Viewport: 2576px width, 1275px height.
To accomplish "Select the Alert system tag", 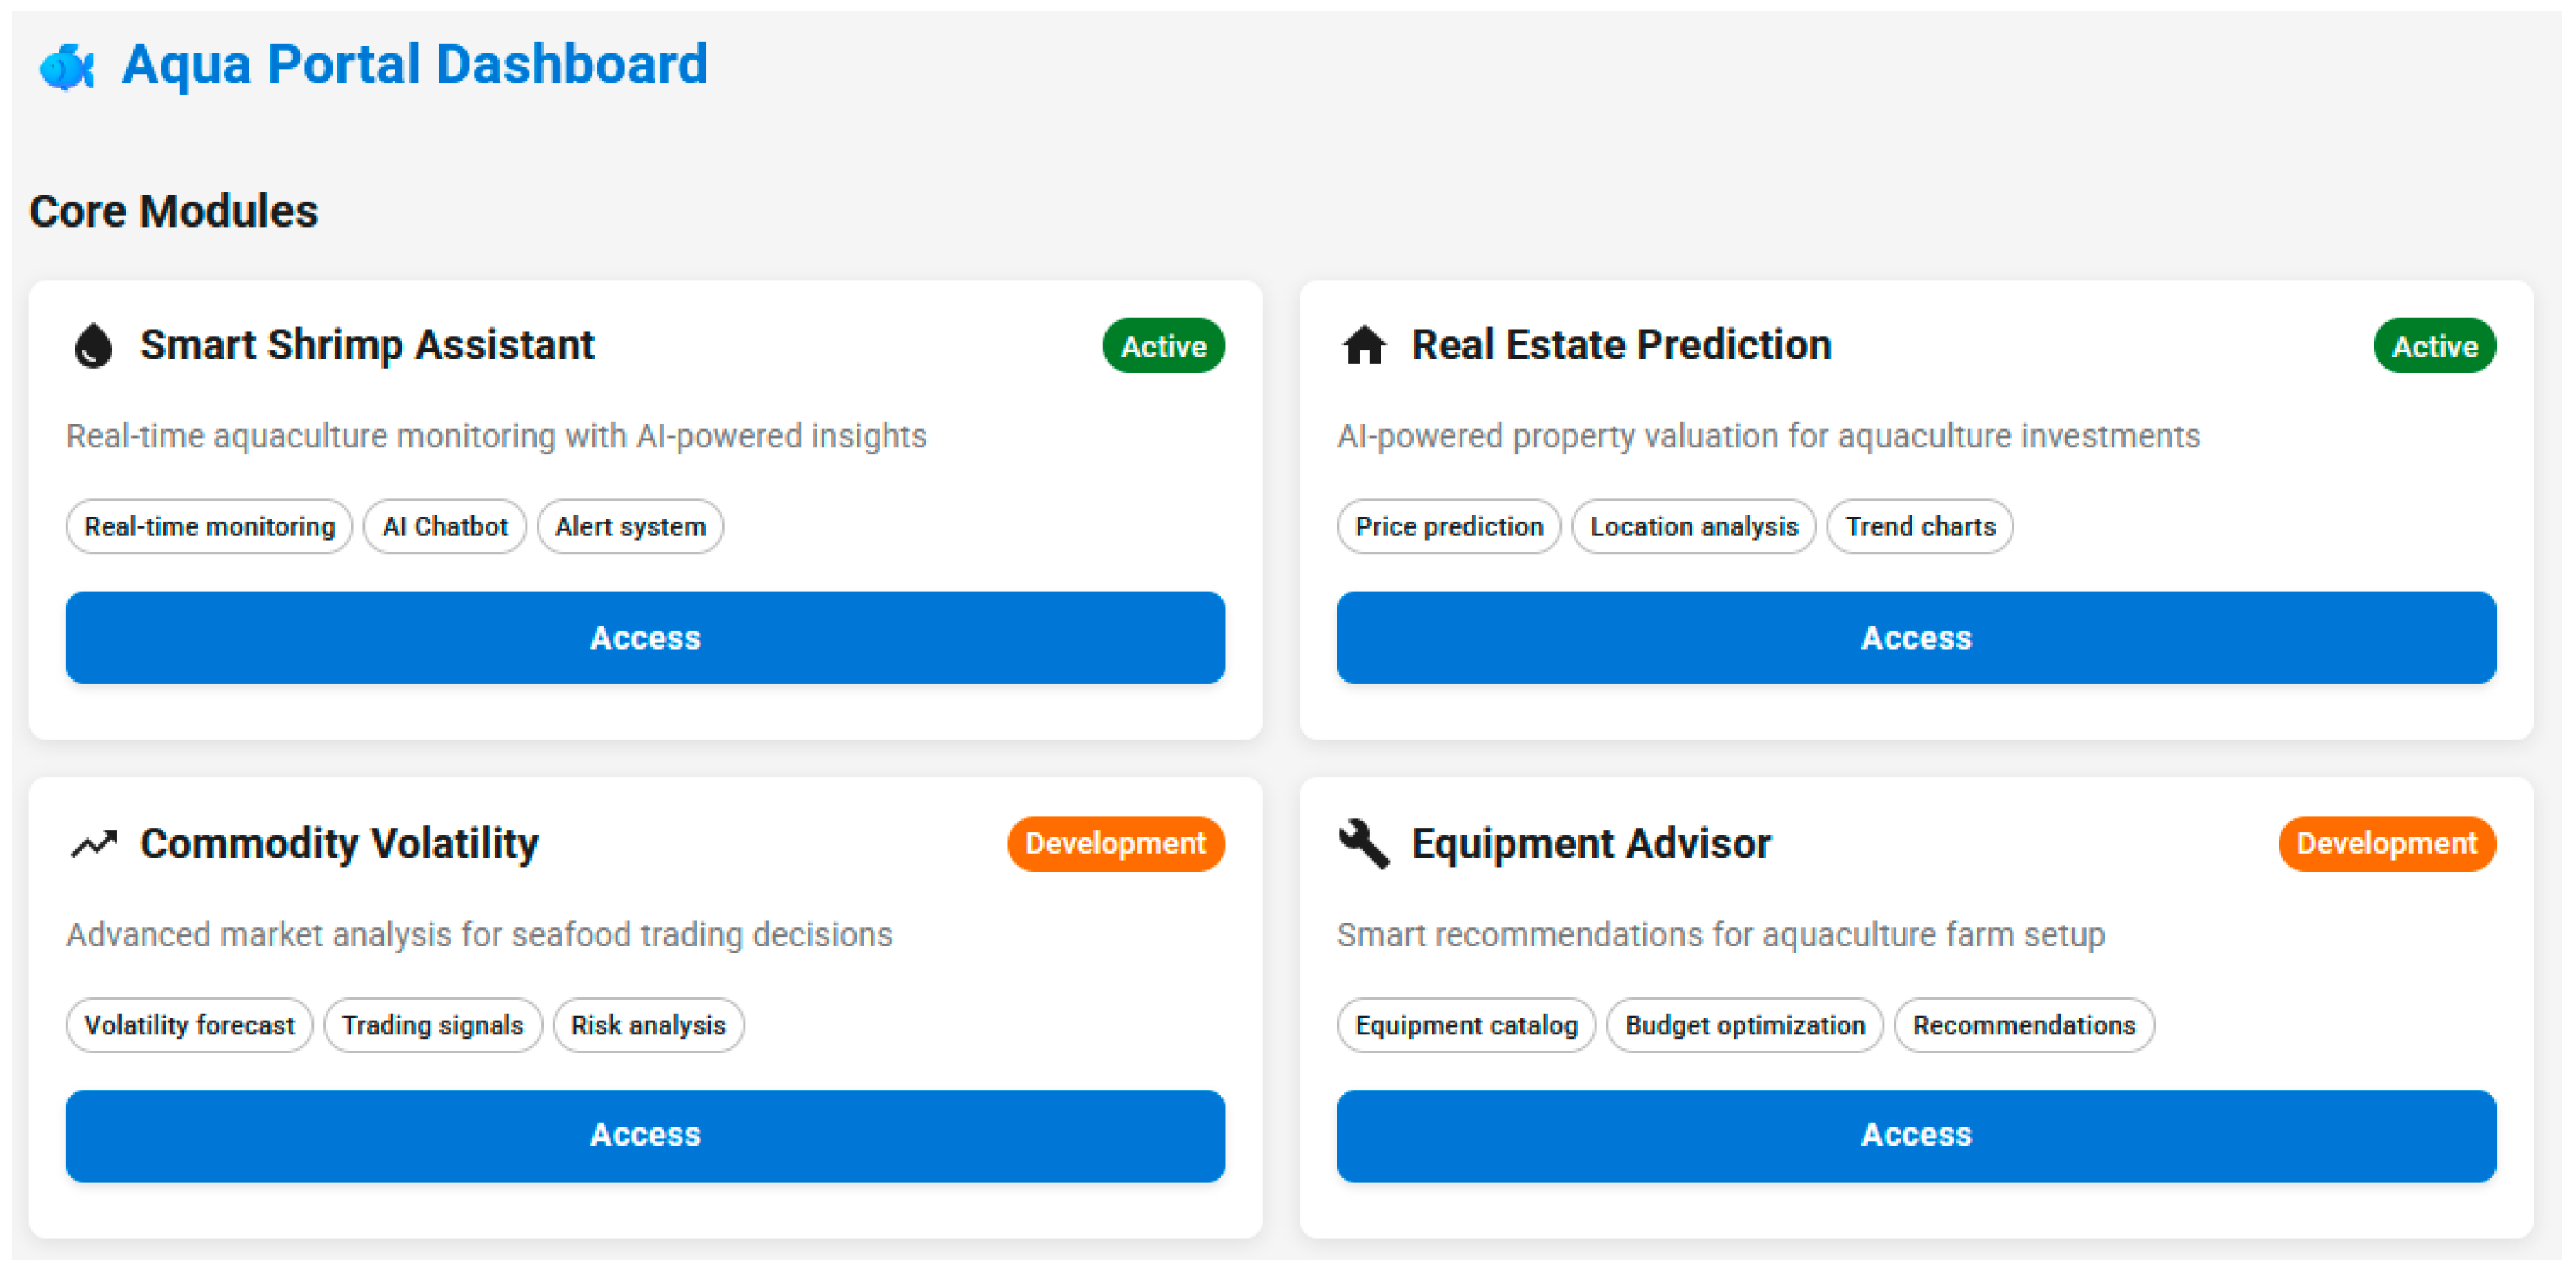I will (x=630, y=526).
